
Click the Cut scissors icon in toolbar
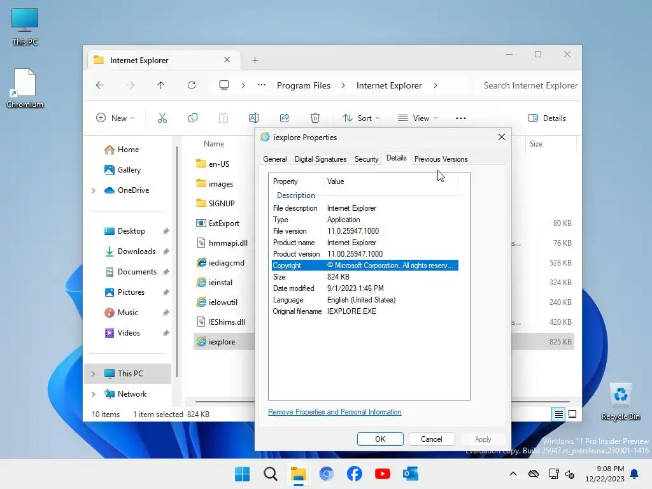click(x=162, y=118)
